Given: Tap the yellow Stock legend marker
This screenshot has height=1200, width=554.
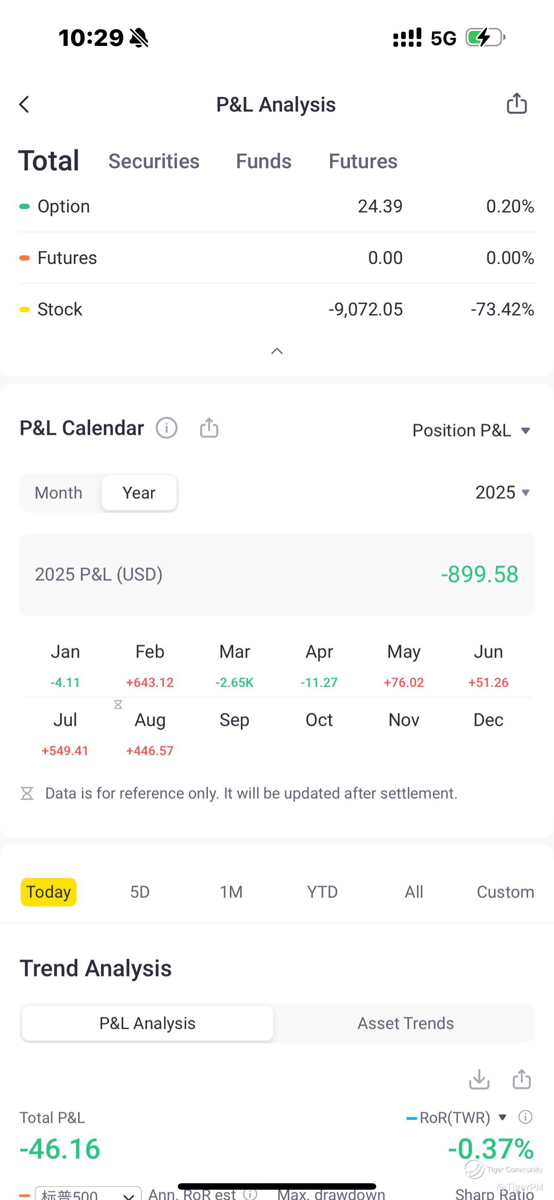Looking at the screenshot, I should pyautogui.click(x=24, y=309).
